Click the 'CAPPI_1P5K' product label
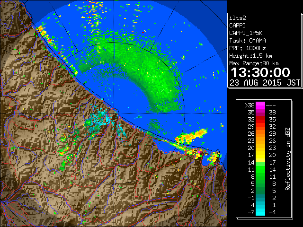 pos(246,33)
